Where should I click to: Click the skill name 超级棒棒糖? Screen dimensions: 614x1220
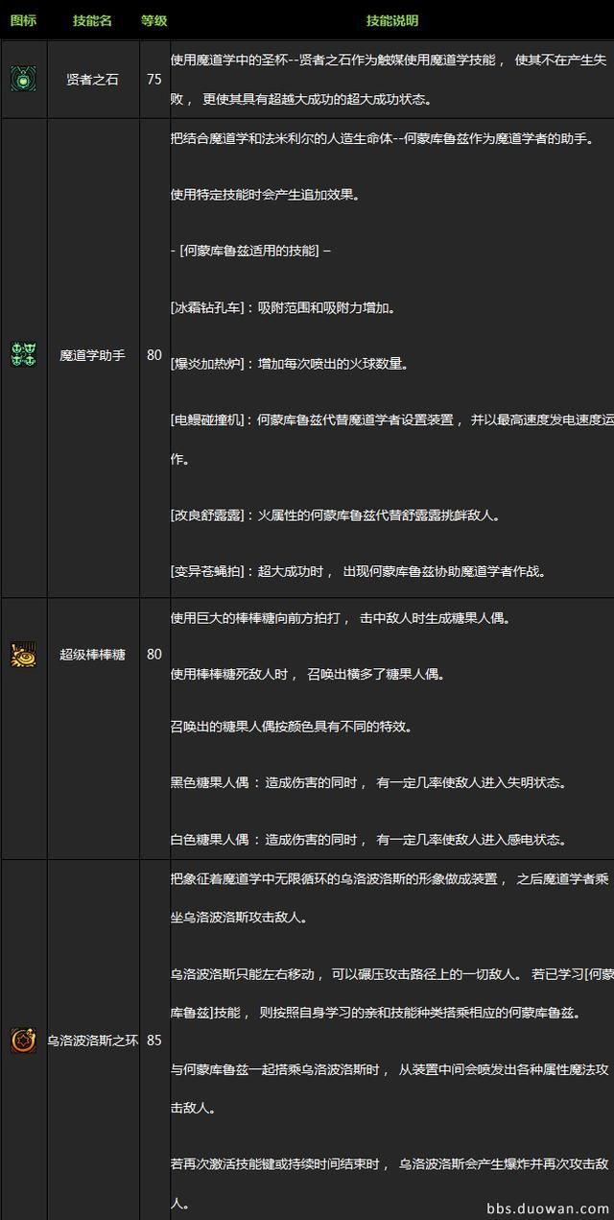click(92, 655)
